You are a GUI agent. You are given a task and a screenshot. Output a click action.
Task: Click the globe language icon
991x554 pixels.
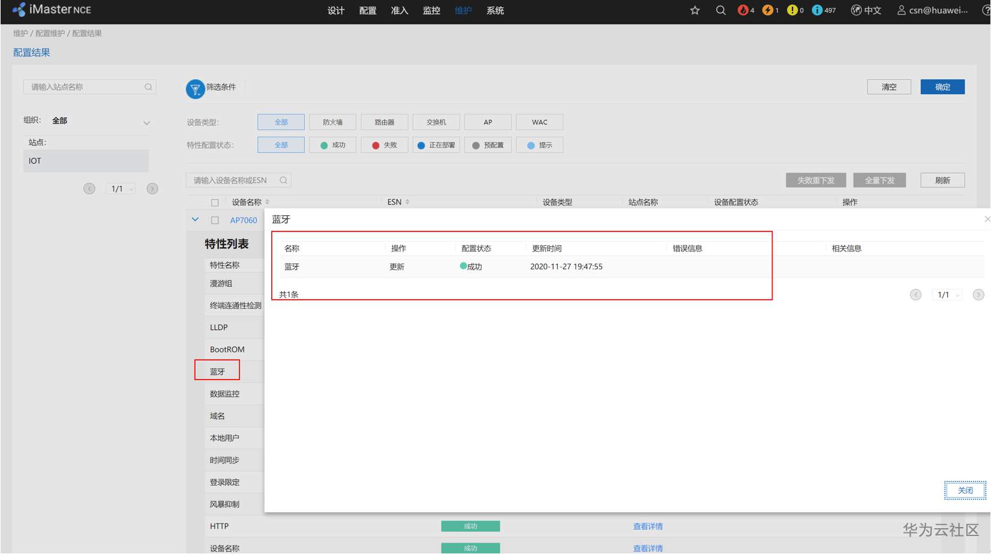pos(856,10)
